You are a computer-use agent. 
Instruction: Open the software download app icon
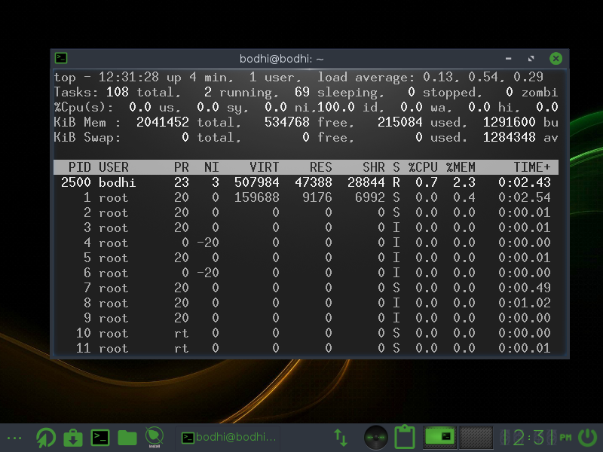[73, 438]
